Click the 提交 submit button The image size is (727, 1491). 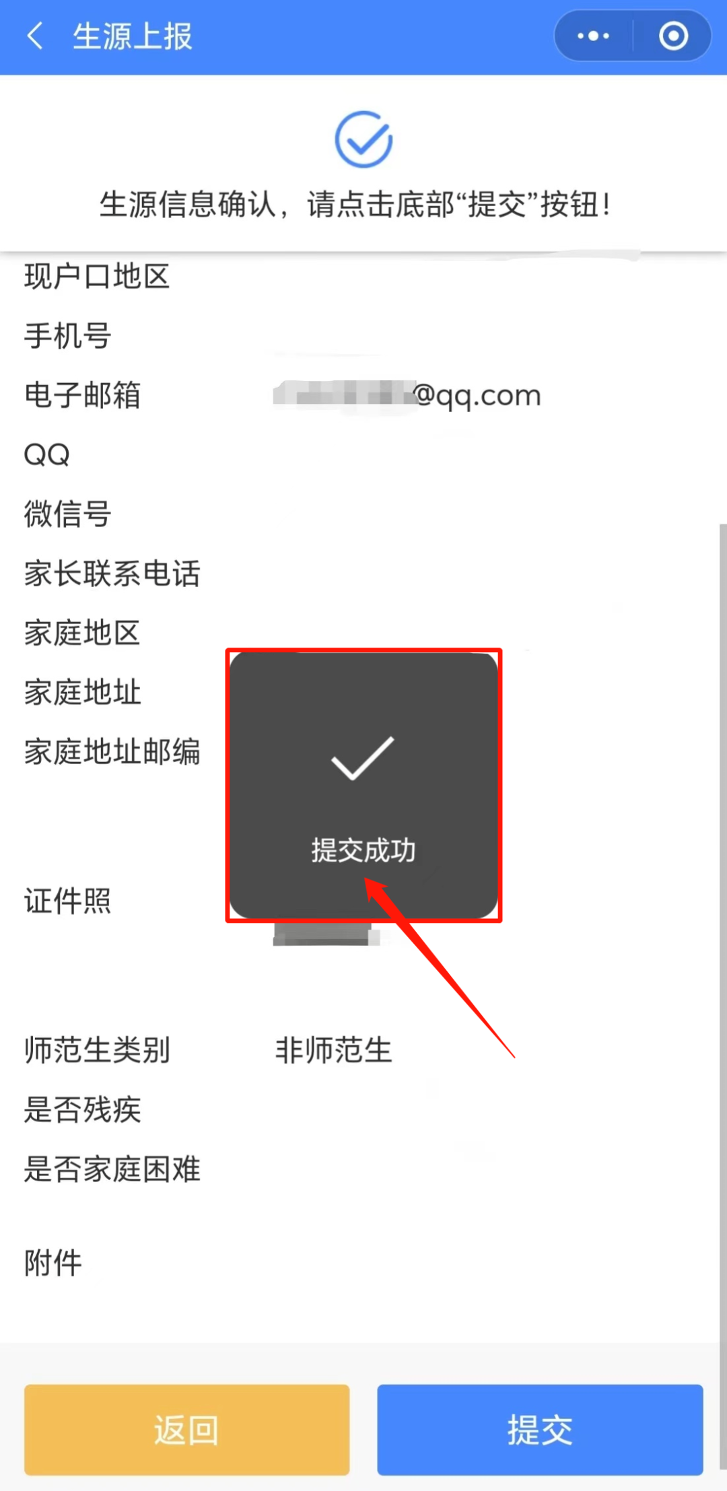(x=540, y=1430)
